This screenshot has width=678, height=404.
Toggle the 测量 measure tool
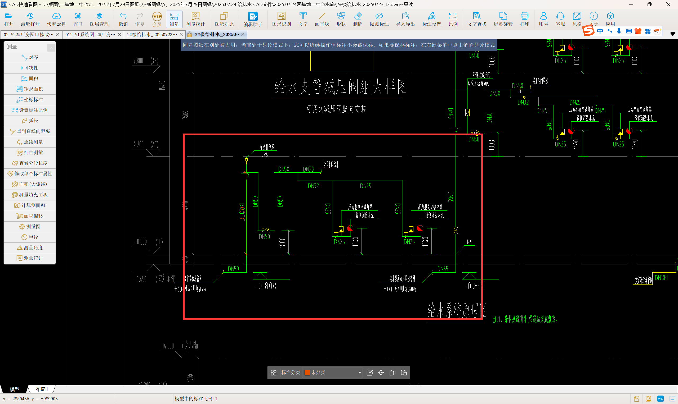pos(174,19)
